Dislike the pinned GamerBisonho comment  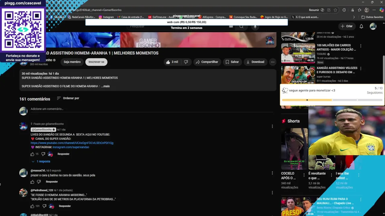[x=43, y=154]
